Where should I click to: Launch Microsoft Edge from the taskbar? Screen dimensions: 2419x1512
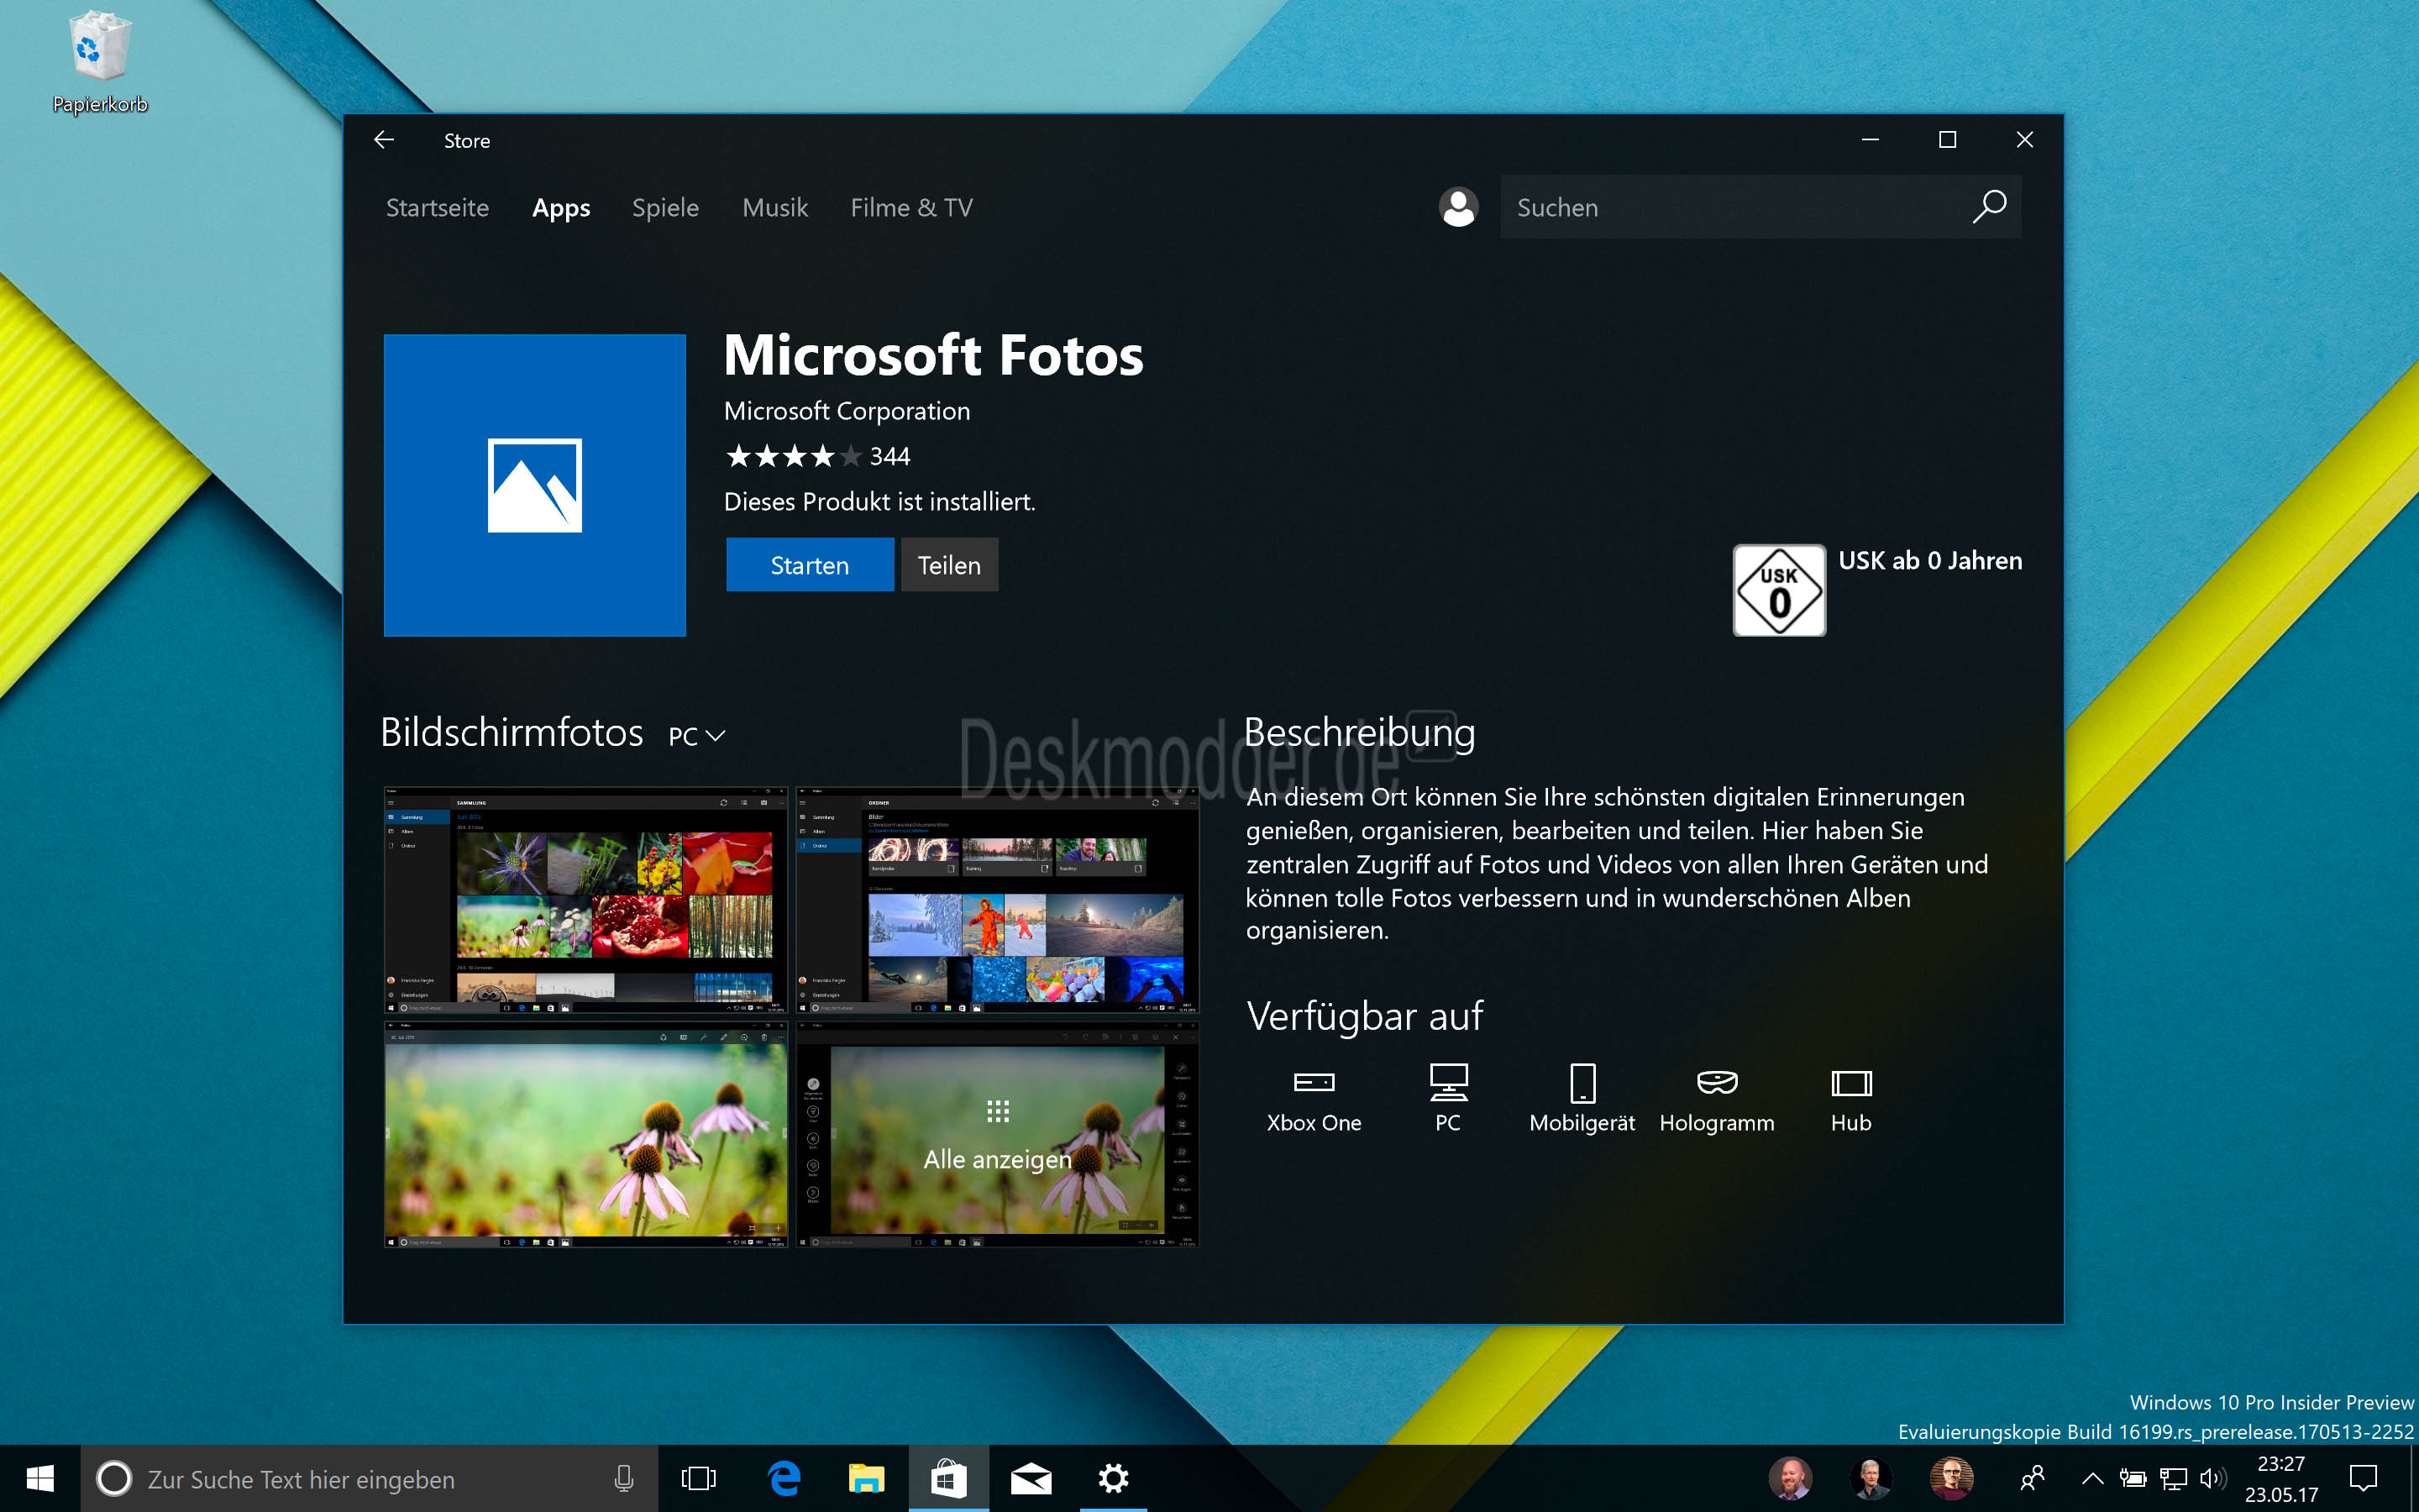click(784, 1478)
